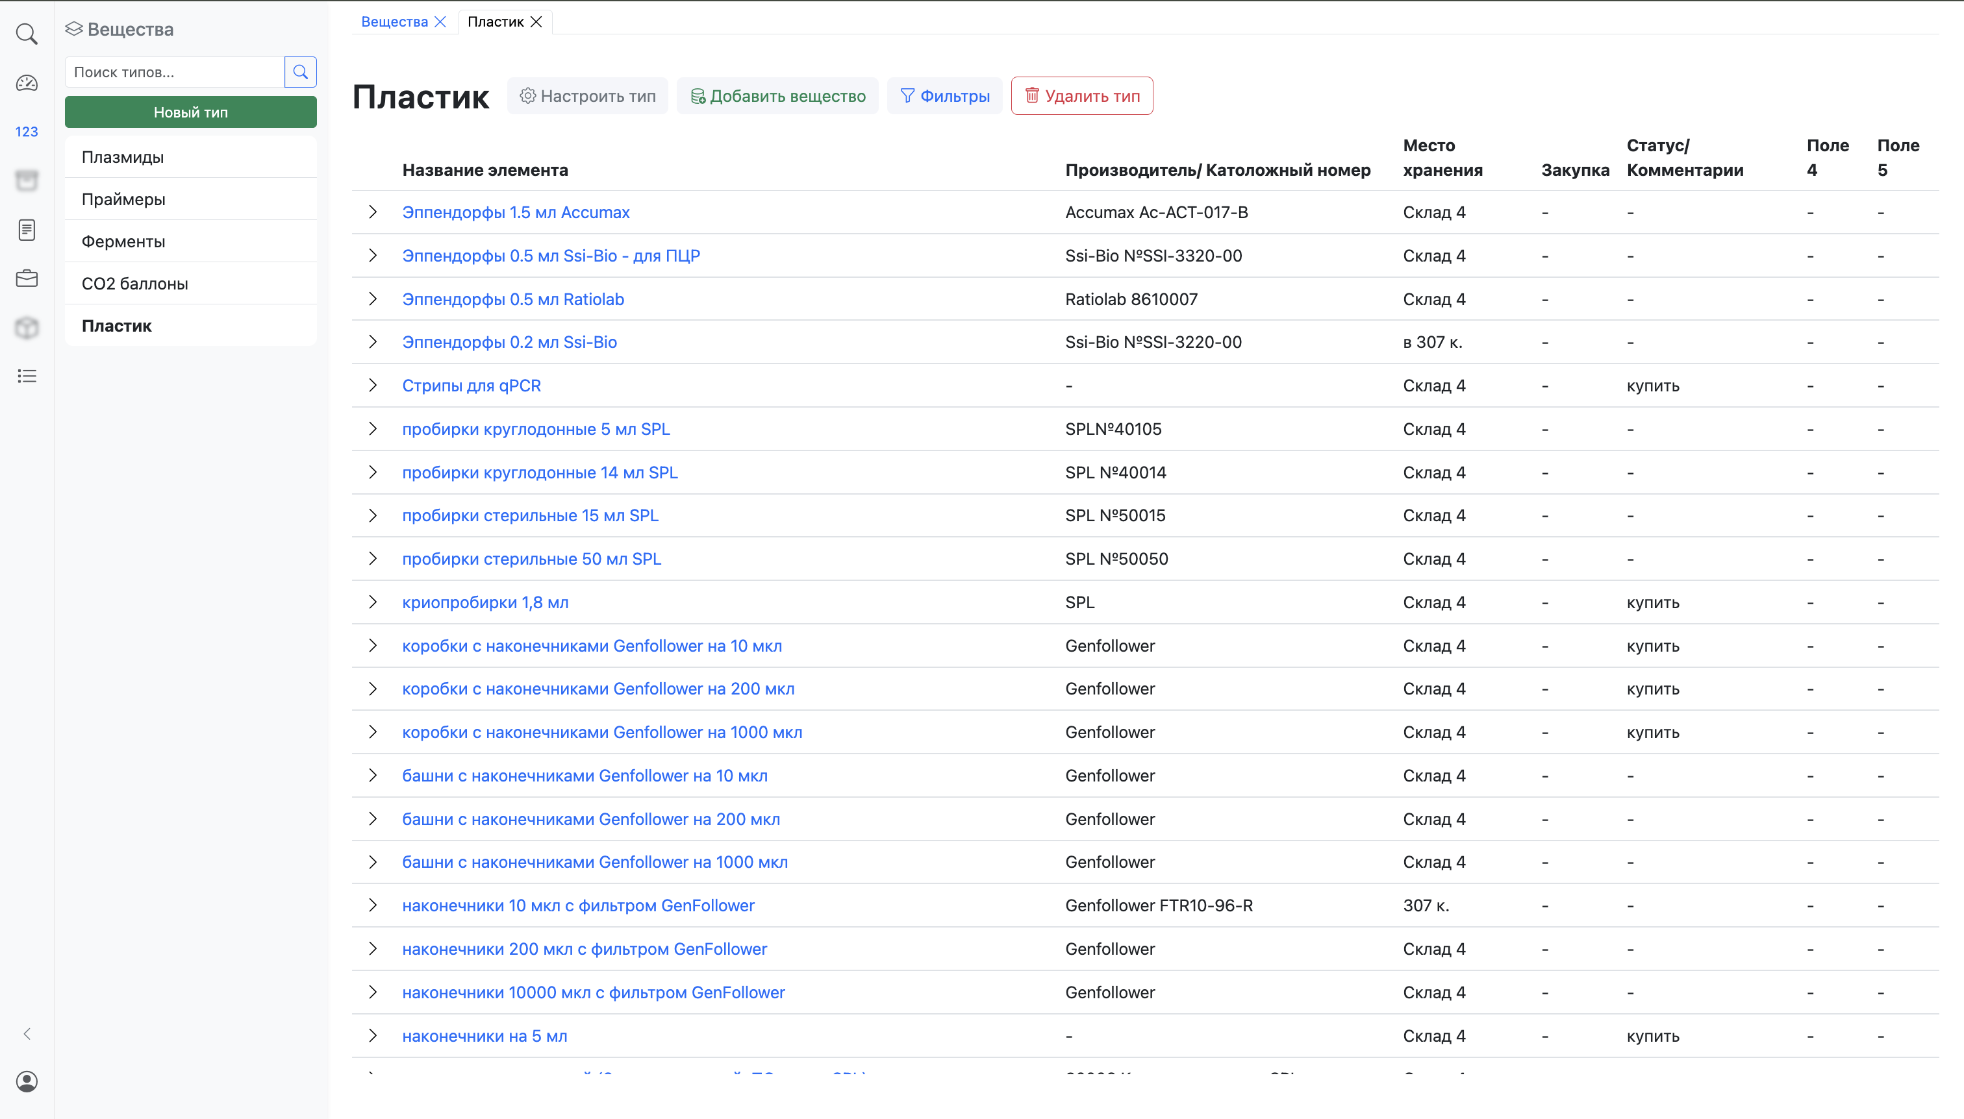Click the magnifier icon in left rail
Image resolution: width=1964 pixels, height=1119 pixels.
[x=27, y=34]
